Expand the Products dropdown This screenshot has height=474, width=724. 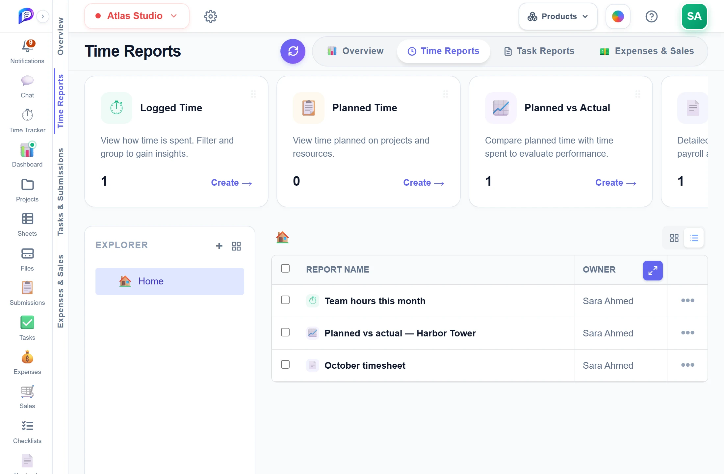point(558,16)
